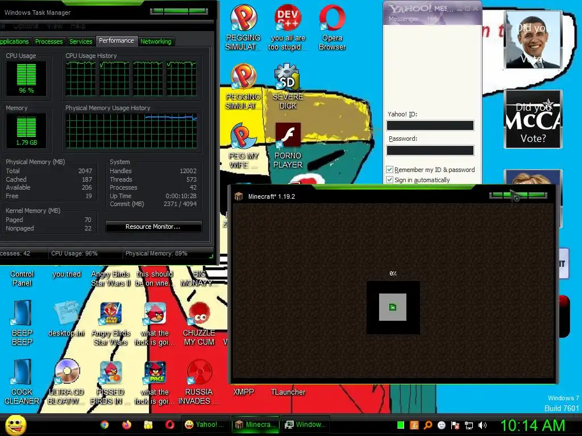Image resolution: width=582 pixels, height=436 pixels.
Task: Click the Memory 1.79 GB meter
Action: 26,131
